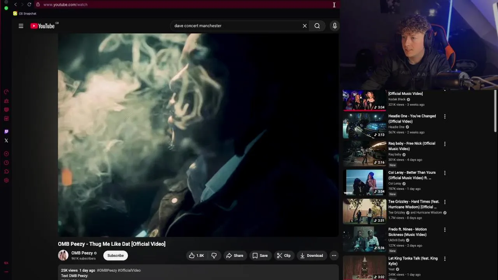The width and height of the screenshot is (498, 280).
Task: Open Headie One - You've Changed title
Action: (412, 119)
